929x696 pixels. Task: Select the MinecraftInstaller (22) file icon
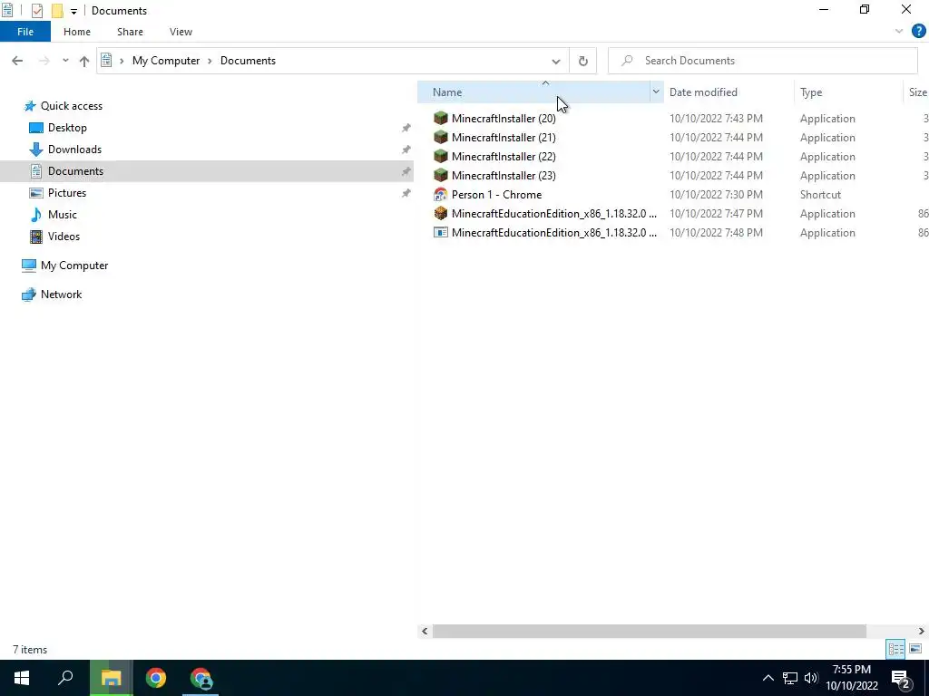[440, 157]
